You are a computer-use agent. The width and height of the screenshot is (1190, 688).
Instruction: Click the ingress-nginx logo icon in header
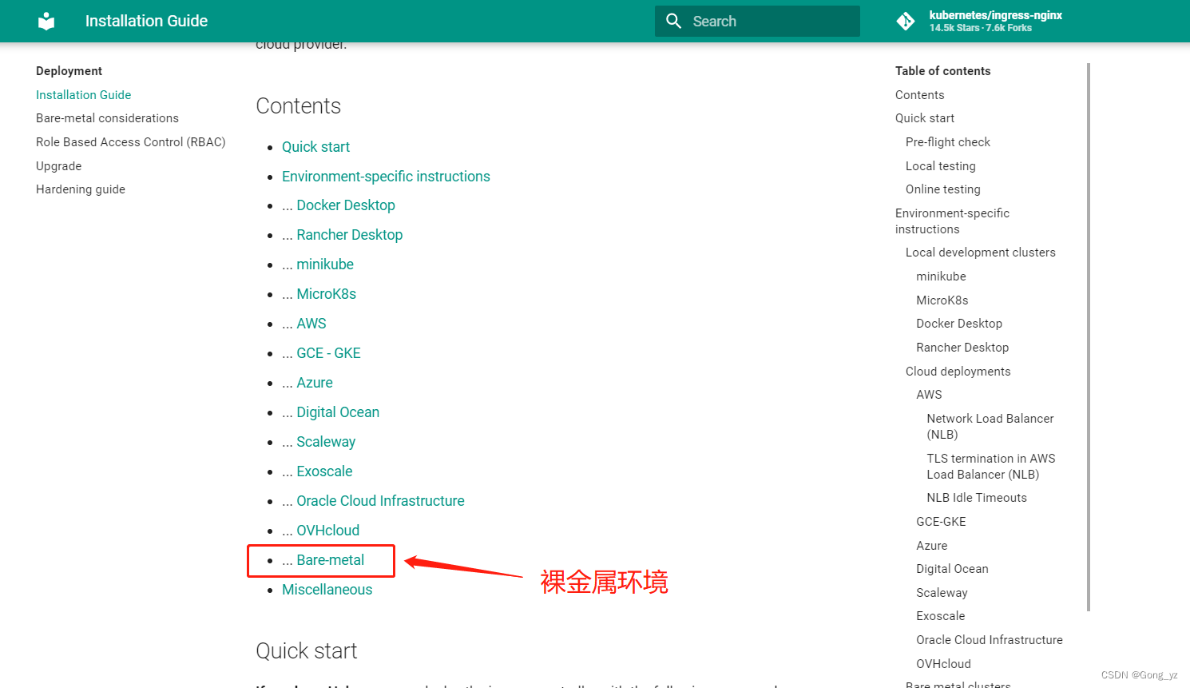click(x=46, y=21)
